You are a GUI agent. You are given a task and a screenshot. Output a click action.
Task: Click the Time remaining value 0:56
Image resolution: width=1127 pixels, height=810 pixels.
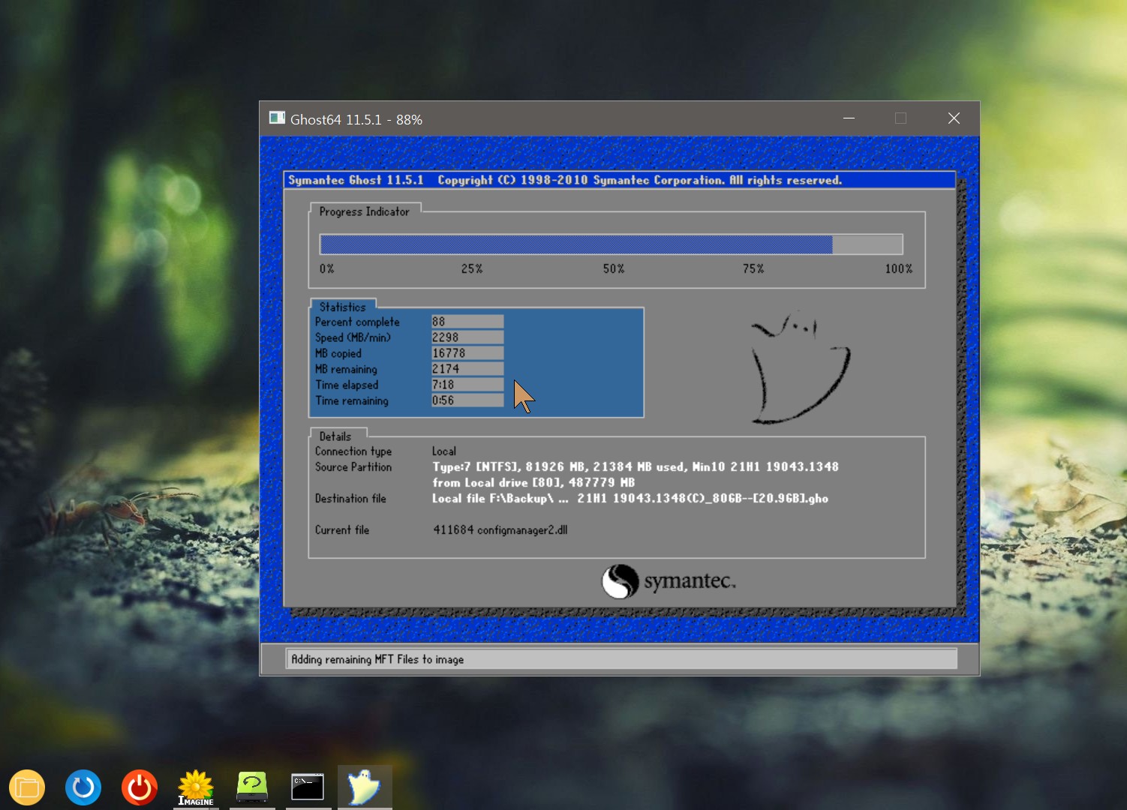pyautogui.click(x=467, y=400)
